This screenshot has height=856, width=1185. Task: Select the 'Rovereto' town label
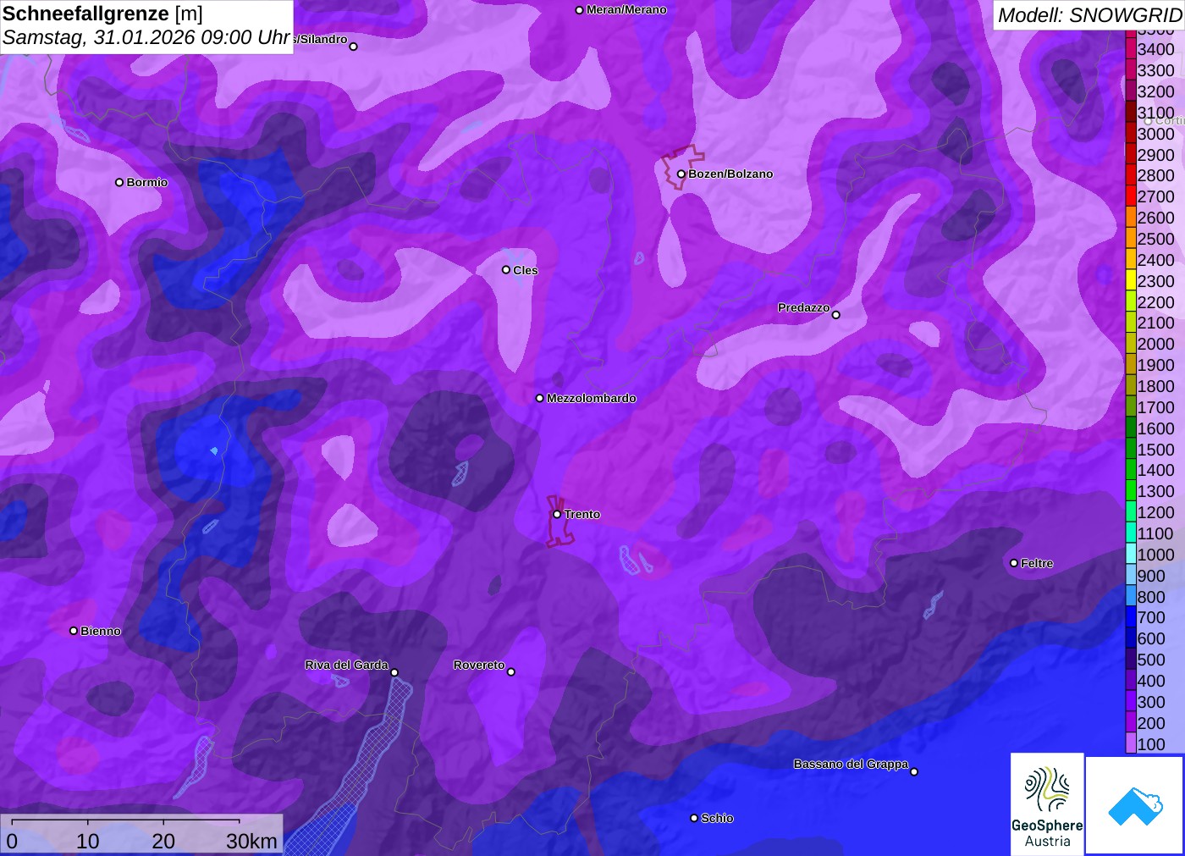(x=479, y=665)
